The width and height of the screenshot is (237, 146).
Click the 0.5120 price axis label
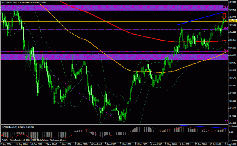(233, 108)
